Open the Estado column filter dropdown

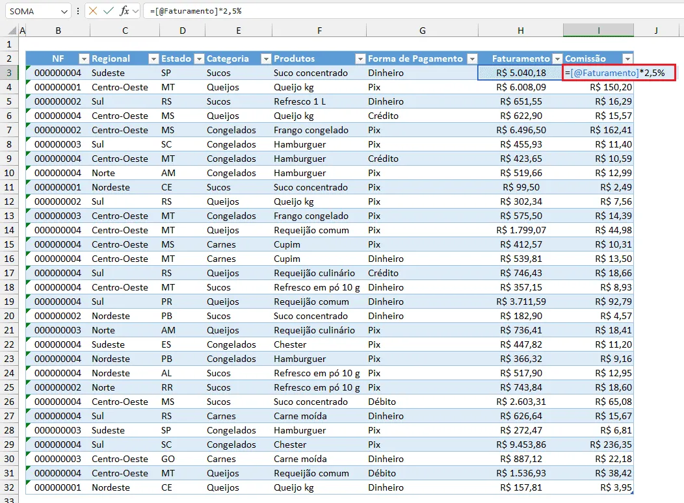click(x=199, y=59)
